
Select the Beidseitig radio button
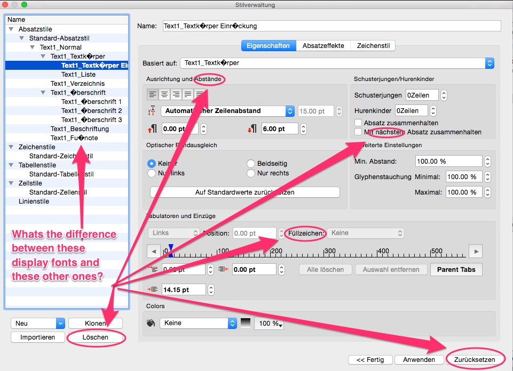click(x=251, y=164)
